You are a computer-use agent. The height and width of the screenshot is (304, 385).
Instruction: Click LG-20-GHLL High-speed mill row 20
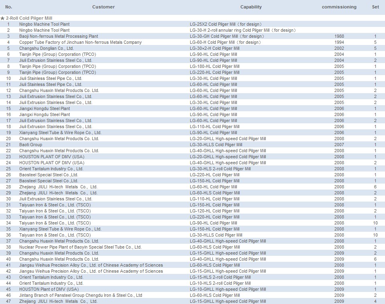[228, 139]
